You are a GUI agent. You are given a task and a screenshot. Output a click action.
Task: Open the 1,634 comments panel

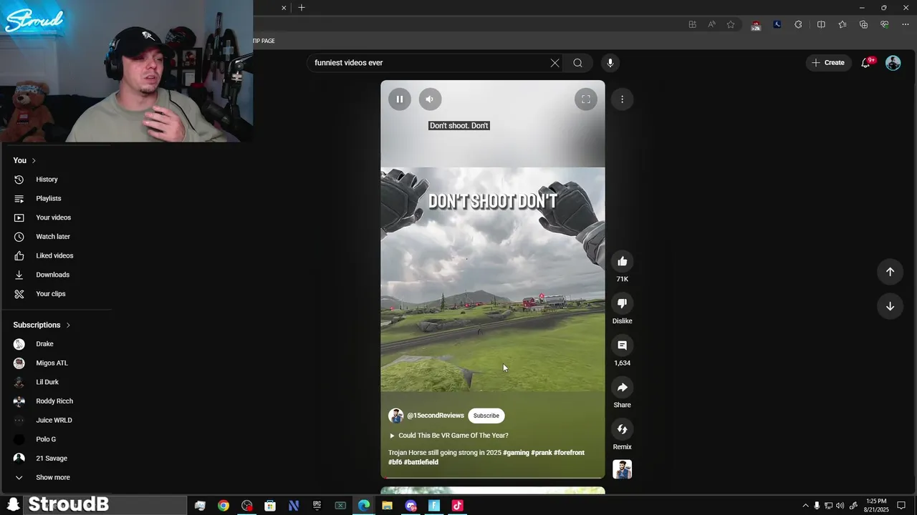point(623,345)
